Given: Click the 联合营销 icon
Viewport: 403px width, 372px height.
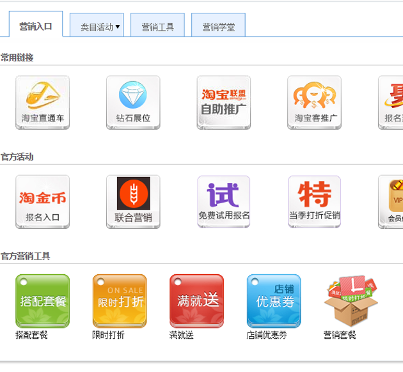Looking at the screenshot, I should pos(133,201).
